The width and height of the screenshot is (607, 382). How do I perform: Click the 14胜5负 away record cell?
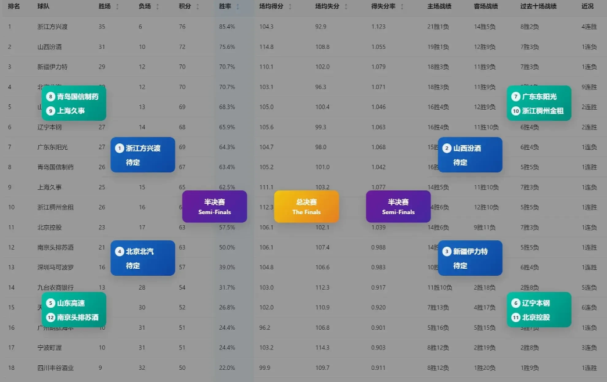click(484, 27)
